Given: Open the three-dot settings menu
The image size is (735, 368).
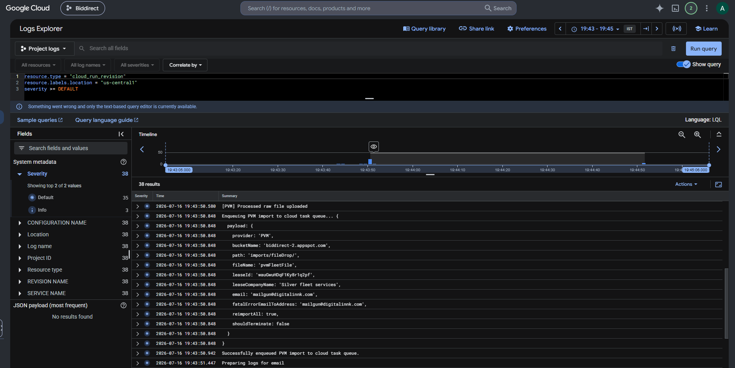Looking at the screenshot, I should click(x=707, y=8).
